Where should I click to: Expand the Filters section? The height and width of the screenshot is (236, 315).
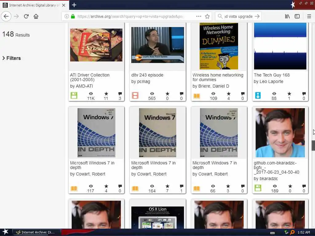[12, 58]
